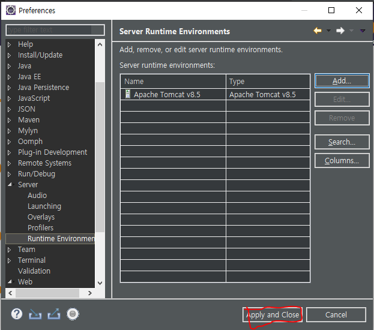Click the Cancel button
This screenshot has width=374, height=330.
pyautogui.click(x=336, y=315)
